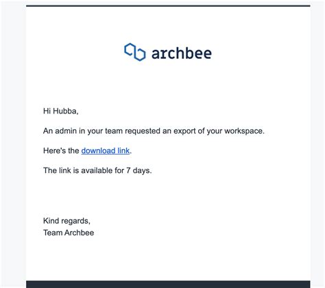
Task: Click the word 'workspace' in the message
Action: point(243,131)
